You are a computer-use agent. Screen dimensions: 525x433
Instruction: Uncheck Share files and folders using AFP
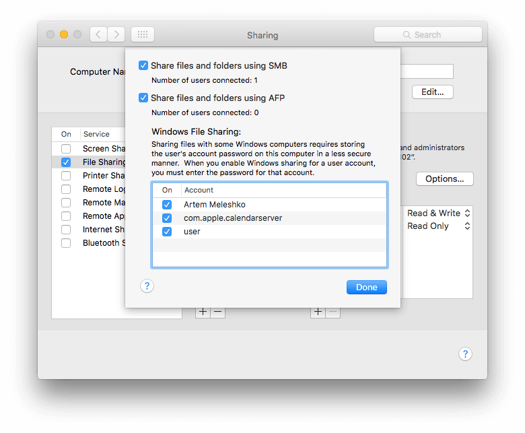(x=143, y=98)
